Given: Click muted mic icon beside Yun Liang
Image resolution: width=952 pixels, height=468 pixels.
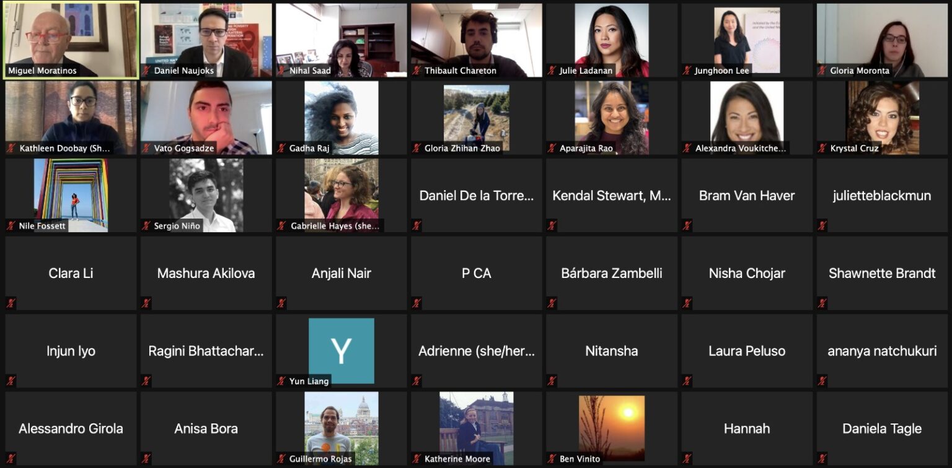Looking at the screenshot, I should (282, 381).
